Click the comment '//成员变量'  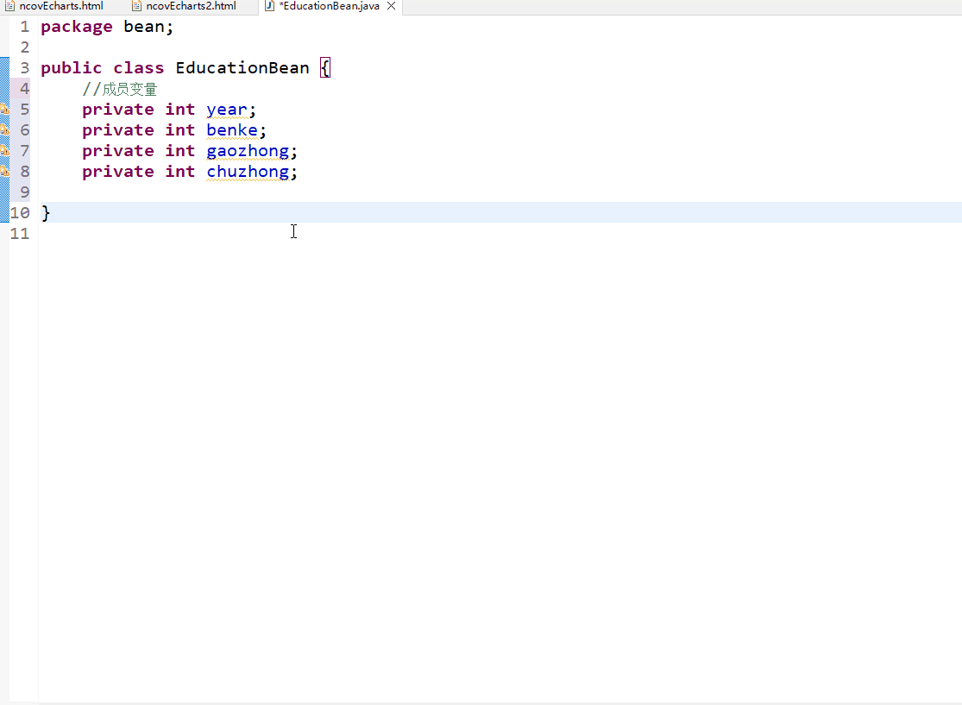[x=120, y=89]
